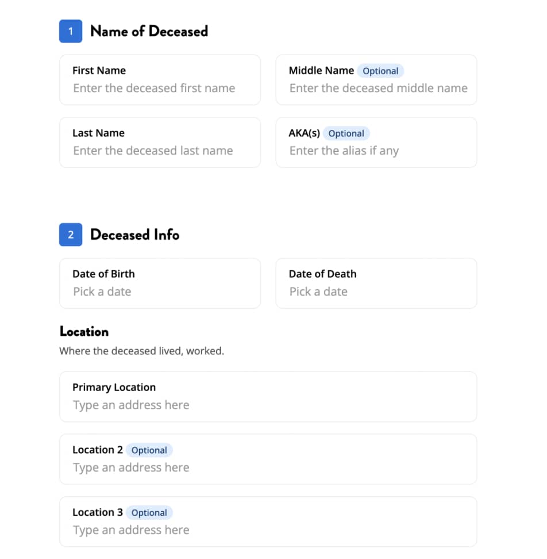Click the Optional tag on Location 3
This screenshot has width=547, height=559.
(149, 513)
